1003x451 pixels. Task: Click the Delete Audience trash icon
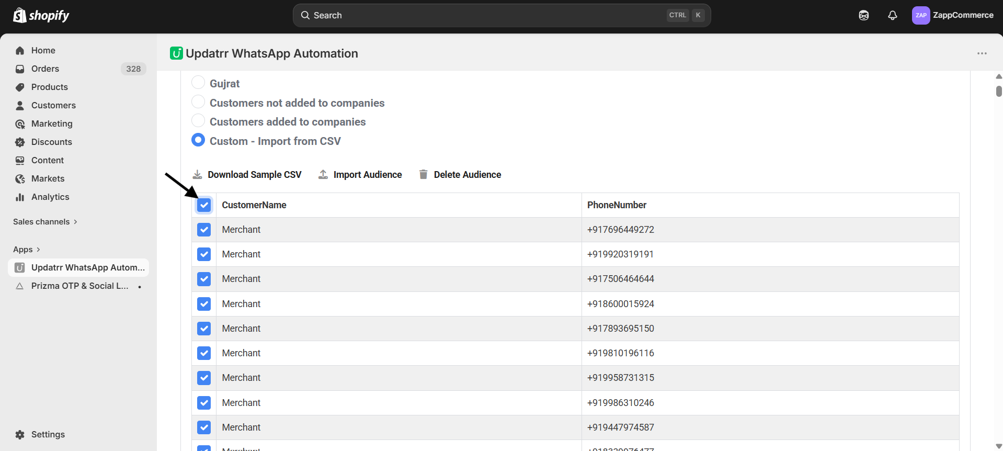point(423,174)
